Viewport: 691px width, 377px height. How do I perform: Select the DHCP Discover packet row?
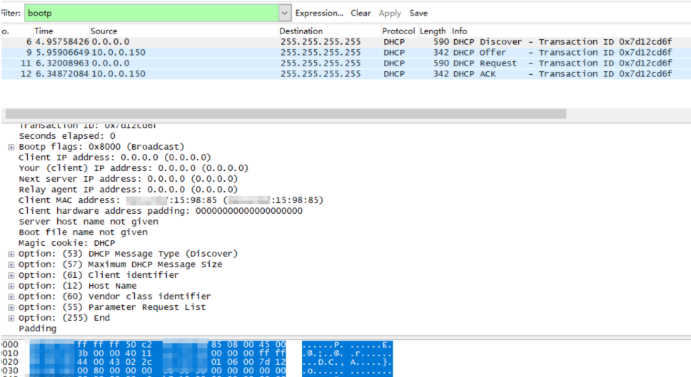345,42
